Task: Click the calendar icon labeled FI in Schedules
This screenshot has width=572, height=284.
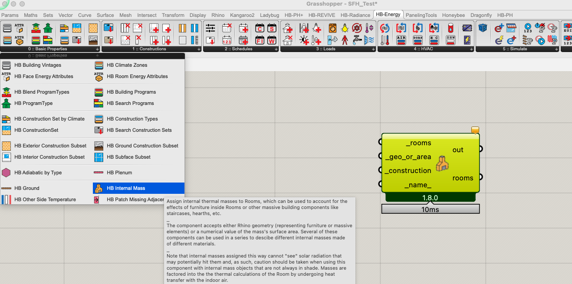Action: pyautogui.click(x=260, y=40)
